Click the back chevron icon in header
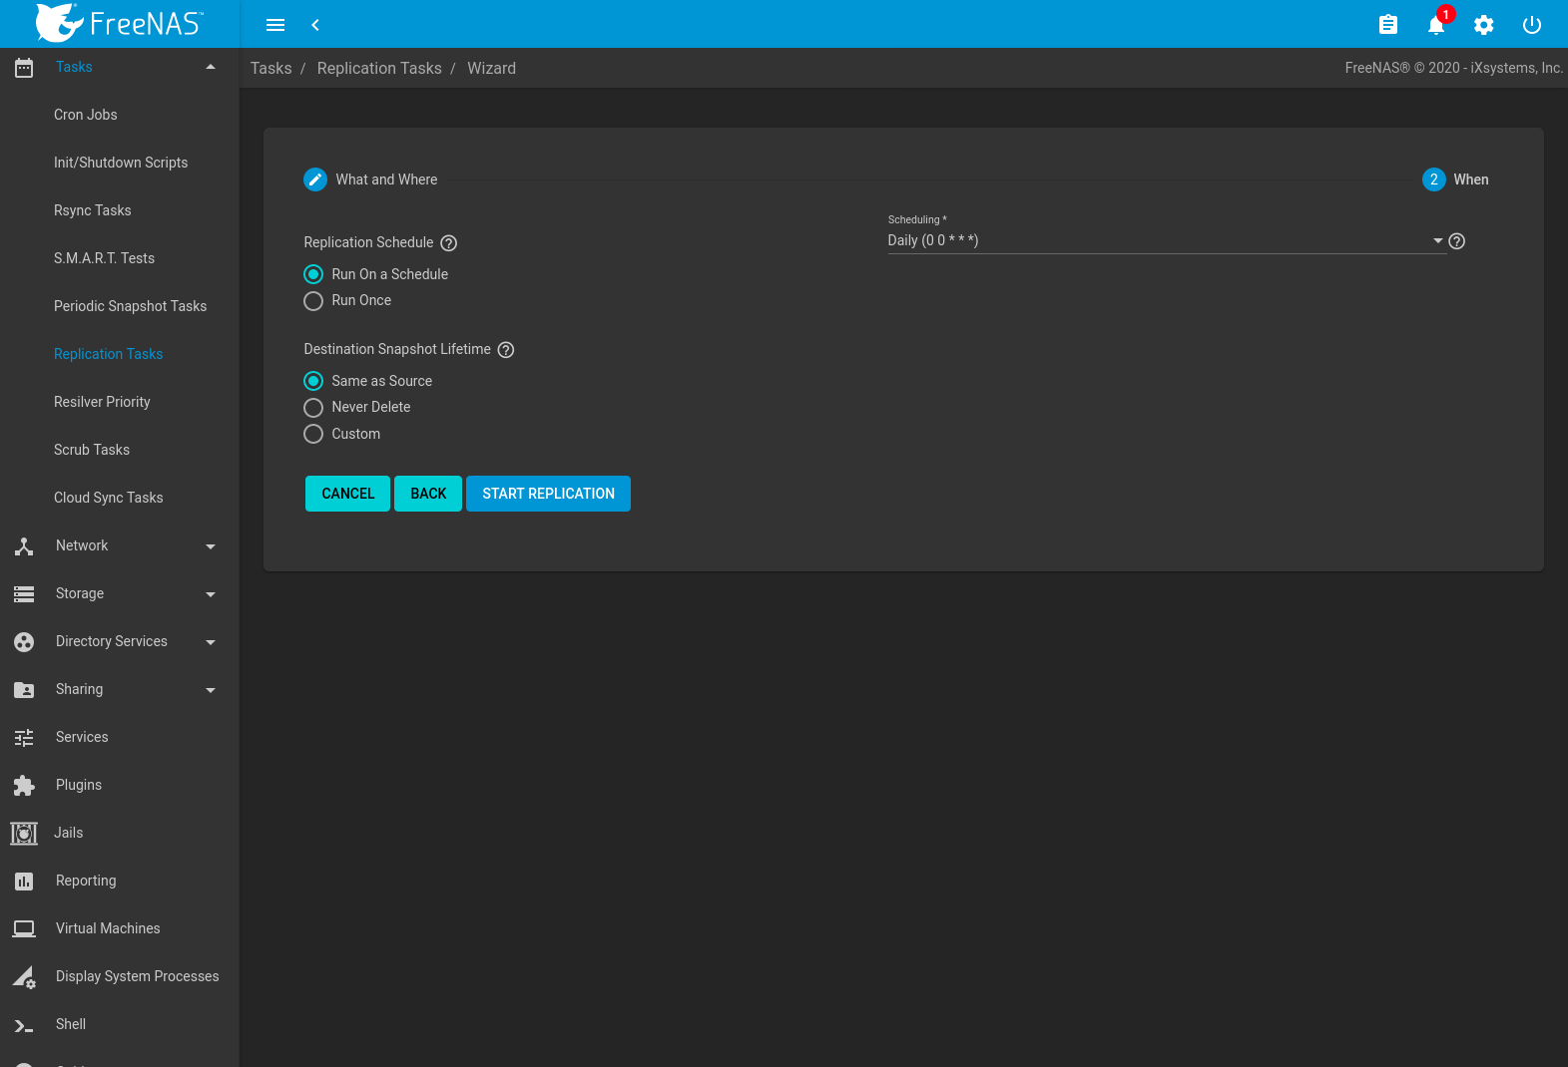The height and width of the screenshot is (1067, 1568). tap(315, 25)
